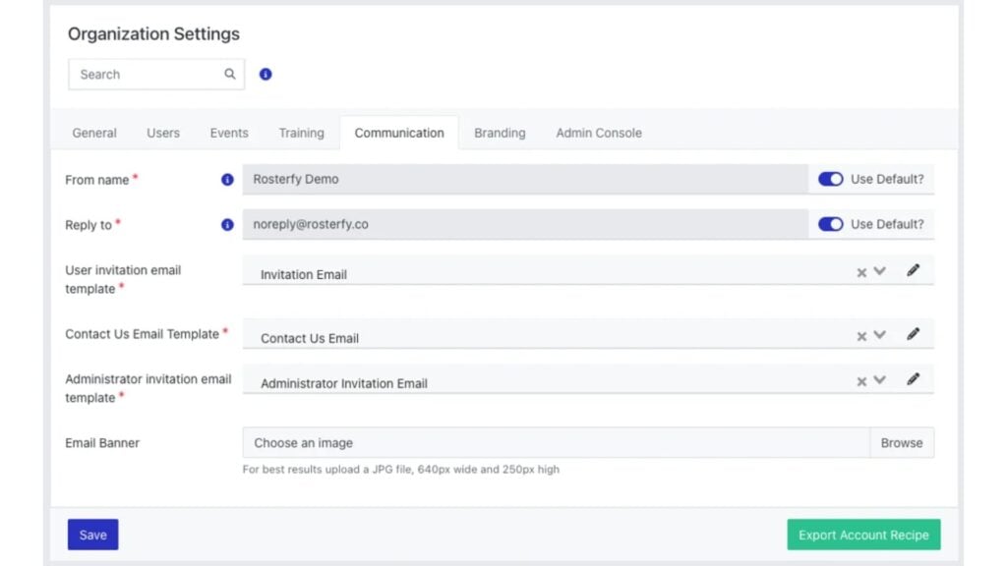Edit Administrator Invitation Email with pencil icon

tap(913, 379)
